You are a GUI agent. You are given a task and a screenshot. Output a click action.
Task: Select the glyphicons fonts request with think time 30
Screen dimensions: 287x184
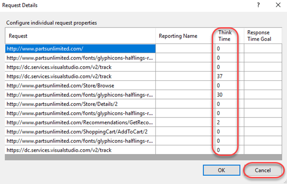[x=80, y=95]
